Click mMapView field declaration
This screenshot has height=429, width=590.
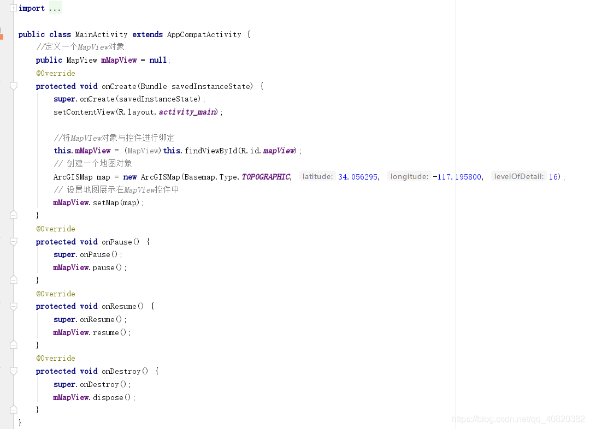(x=119, y=60)
